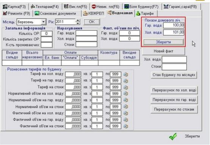Open the Картка(F3) tab

click(x=14, y=6)
